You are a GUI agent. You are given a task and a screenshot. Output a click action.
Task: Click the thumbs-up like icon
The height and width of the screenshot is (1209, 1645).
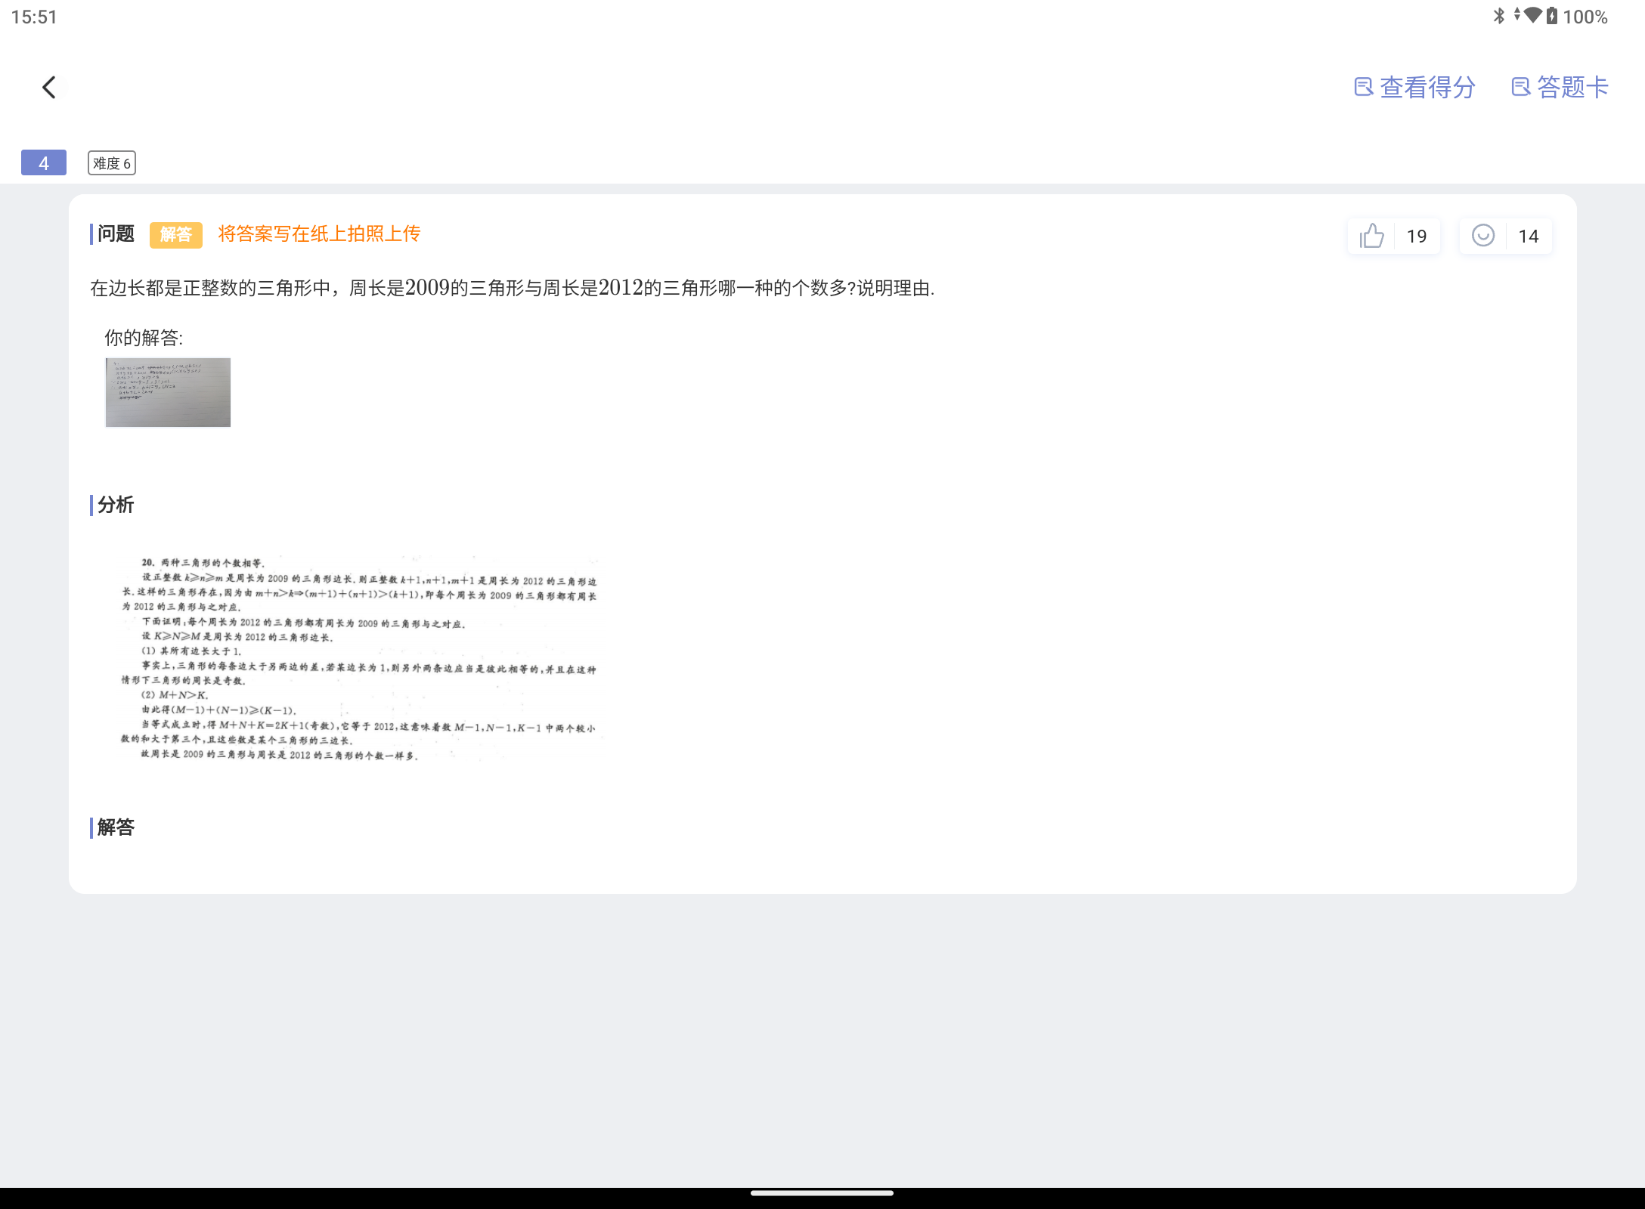1371,236
